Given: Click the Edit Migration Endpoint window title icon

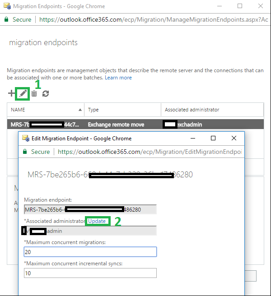Looking at the screenshot, I should pyautogui.click(x=26, y=138).
